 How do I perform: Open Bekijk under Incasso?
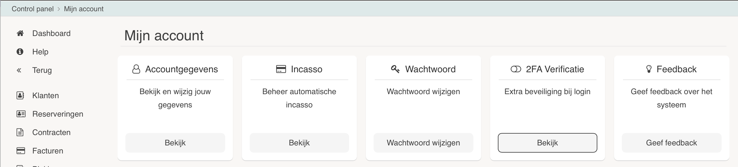click(x=299, y=143)
